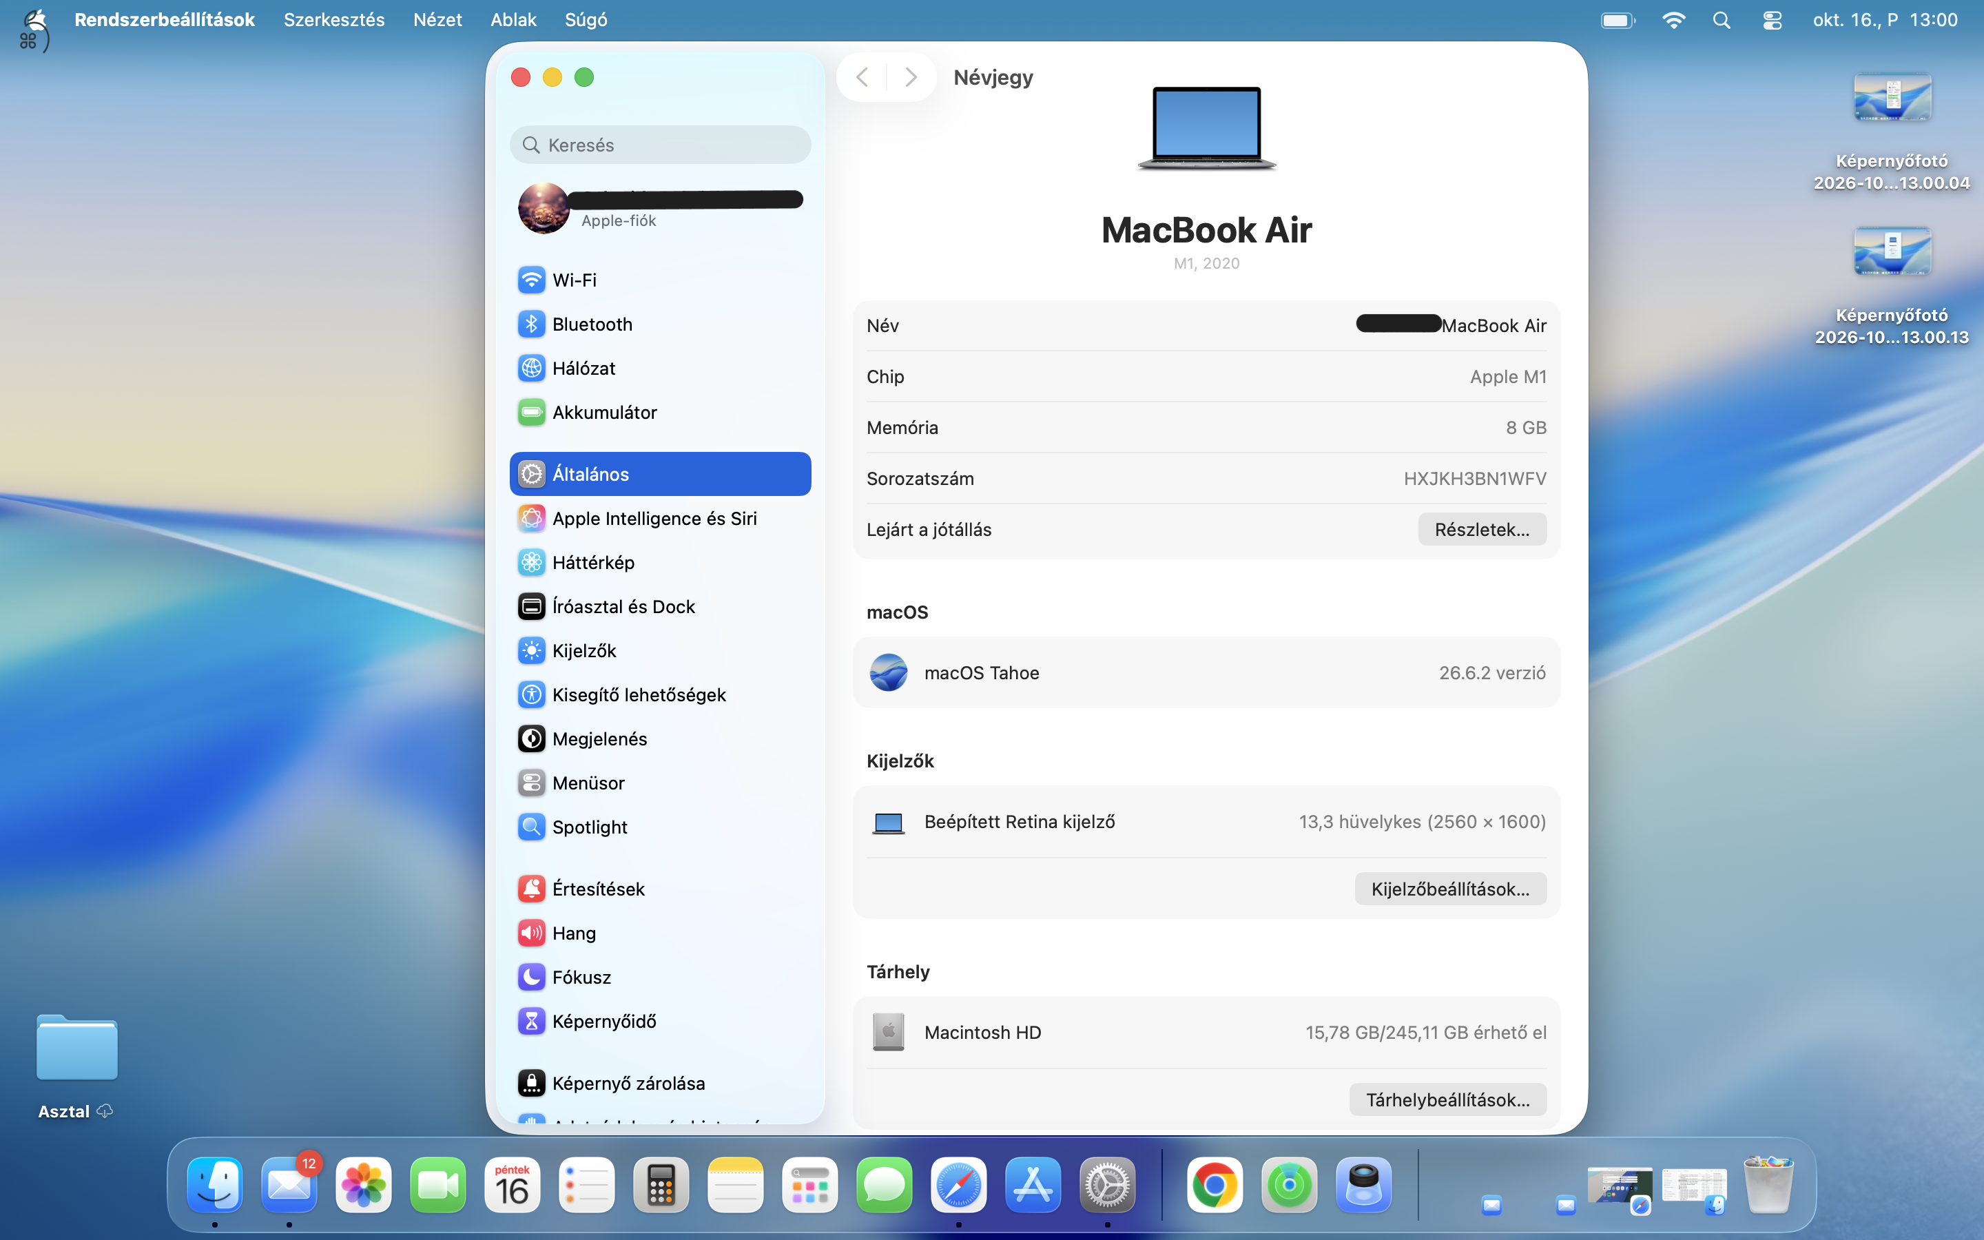
Task: Select Hálózat in the sidebar
Action: click(660, 369)
